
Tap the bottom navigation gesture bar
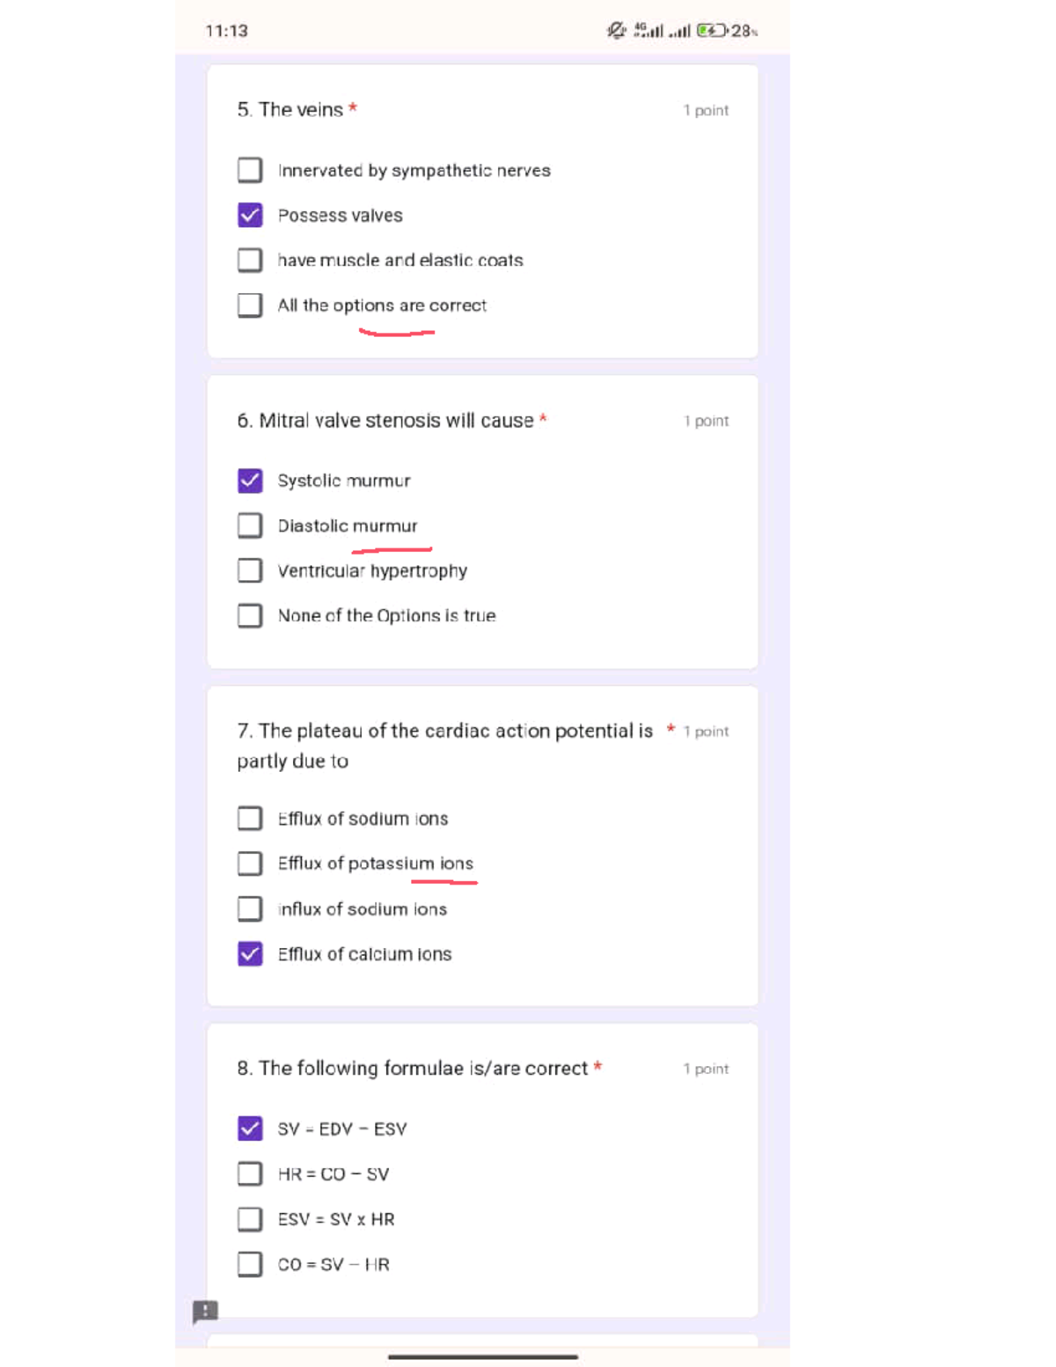482,1356
